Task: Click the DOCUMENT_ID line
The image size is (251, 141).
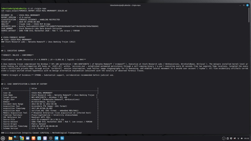Action: (21, 15)
